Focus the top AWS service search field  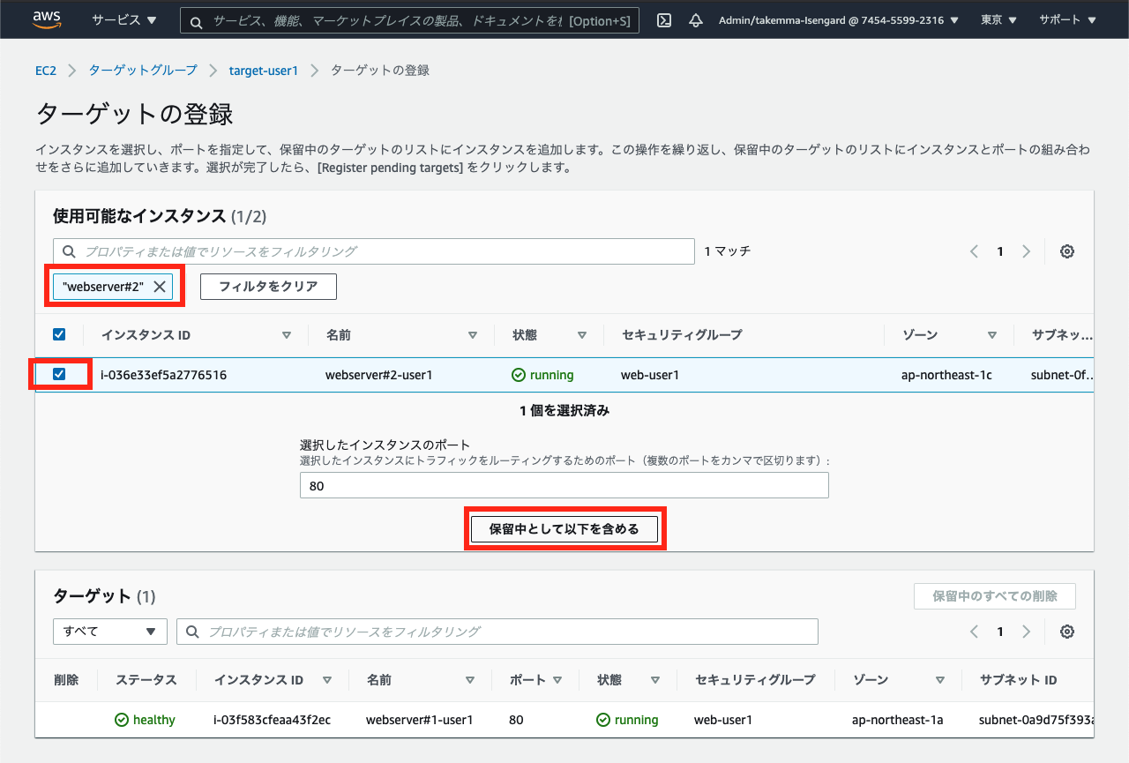409,20
